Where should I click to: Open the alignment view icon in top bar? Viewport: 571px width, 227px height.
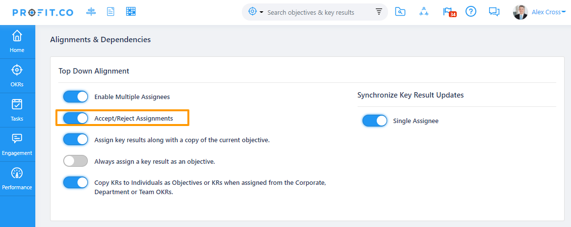coord(91,12)
